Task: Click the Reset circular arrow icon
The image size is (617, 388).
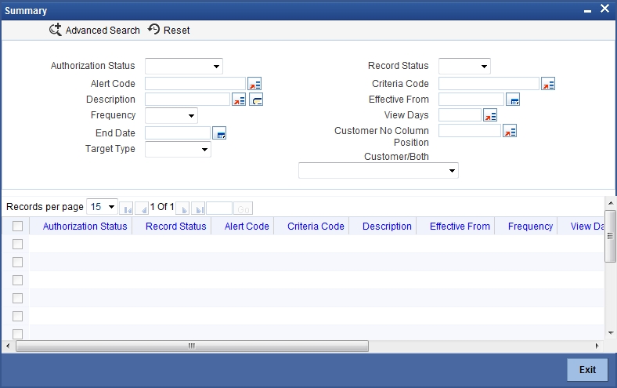Action: click(x=153, y=29)
